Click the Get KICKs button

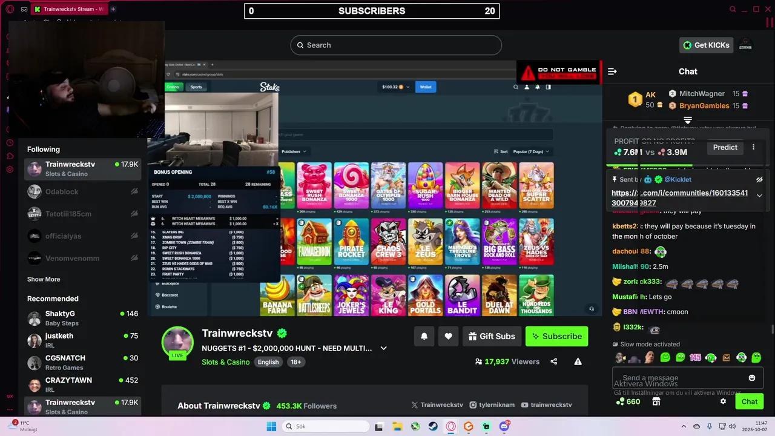click(x=706, y=45)
